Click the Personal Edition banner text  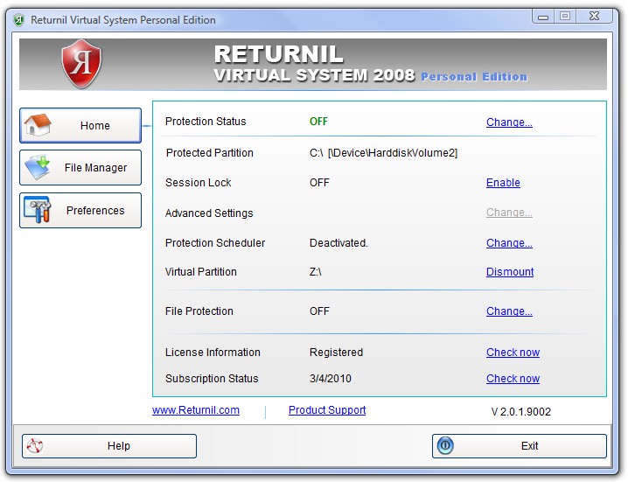point(474,77)
